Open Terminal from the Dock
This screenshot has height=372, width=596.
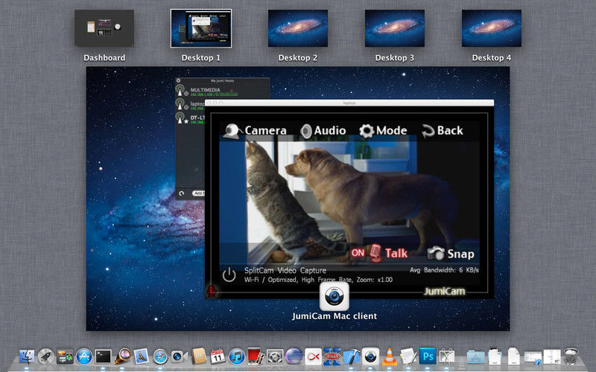tap(103, 357)
